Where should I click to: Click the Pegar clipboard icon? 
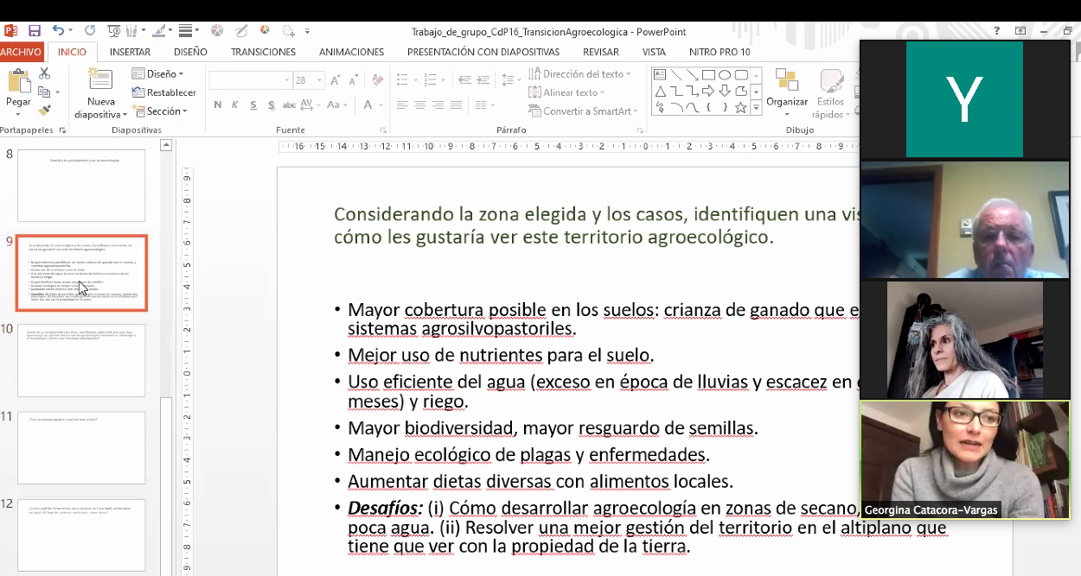click(x=18, y=82)
